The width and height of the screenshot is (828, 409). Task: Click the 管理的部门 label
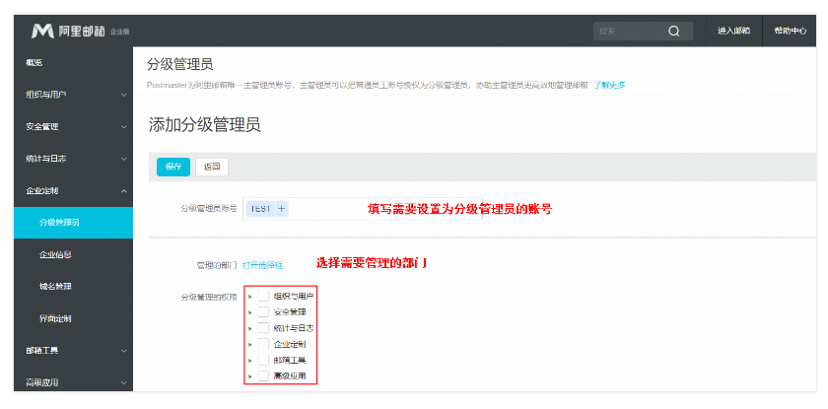217,265
